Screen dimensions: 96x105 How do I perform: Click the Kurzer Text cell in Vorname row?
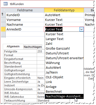[x=64, y=20]
